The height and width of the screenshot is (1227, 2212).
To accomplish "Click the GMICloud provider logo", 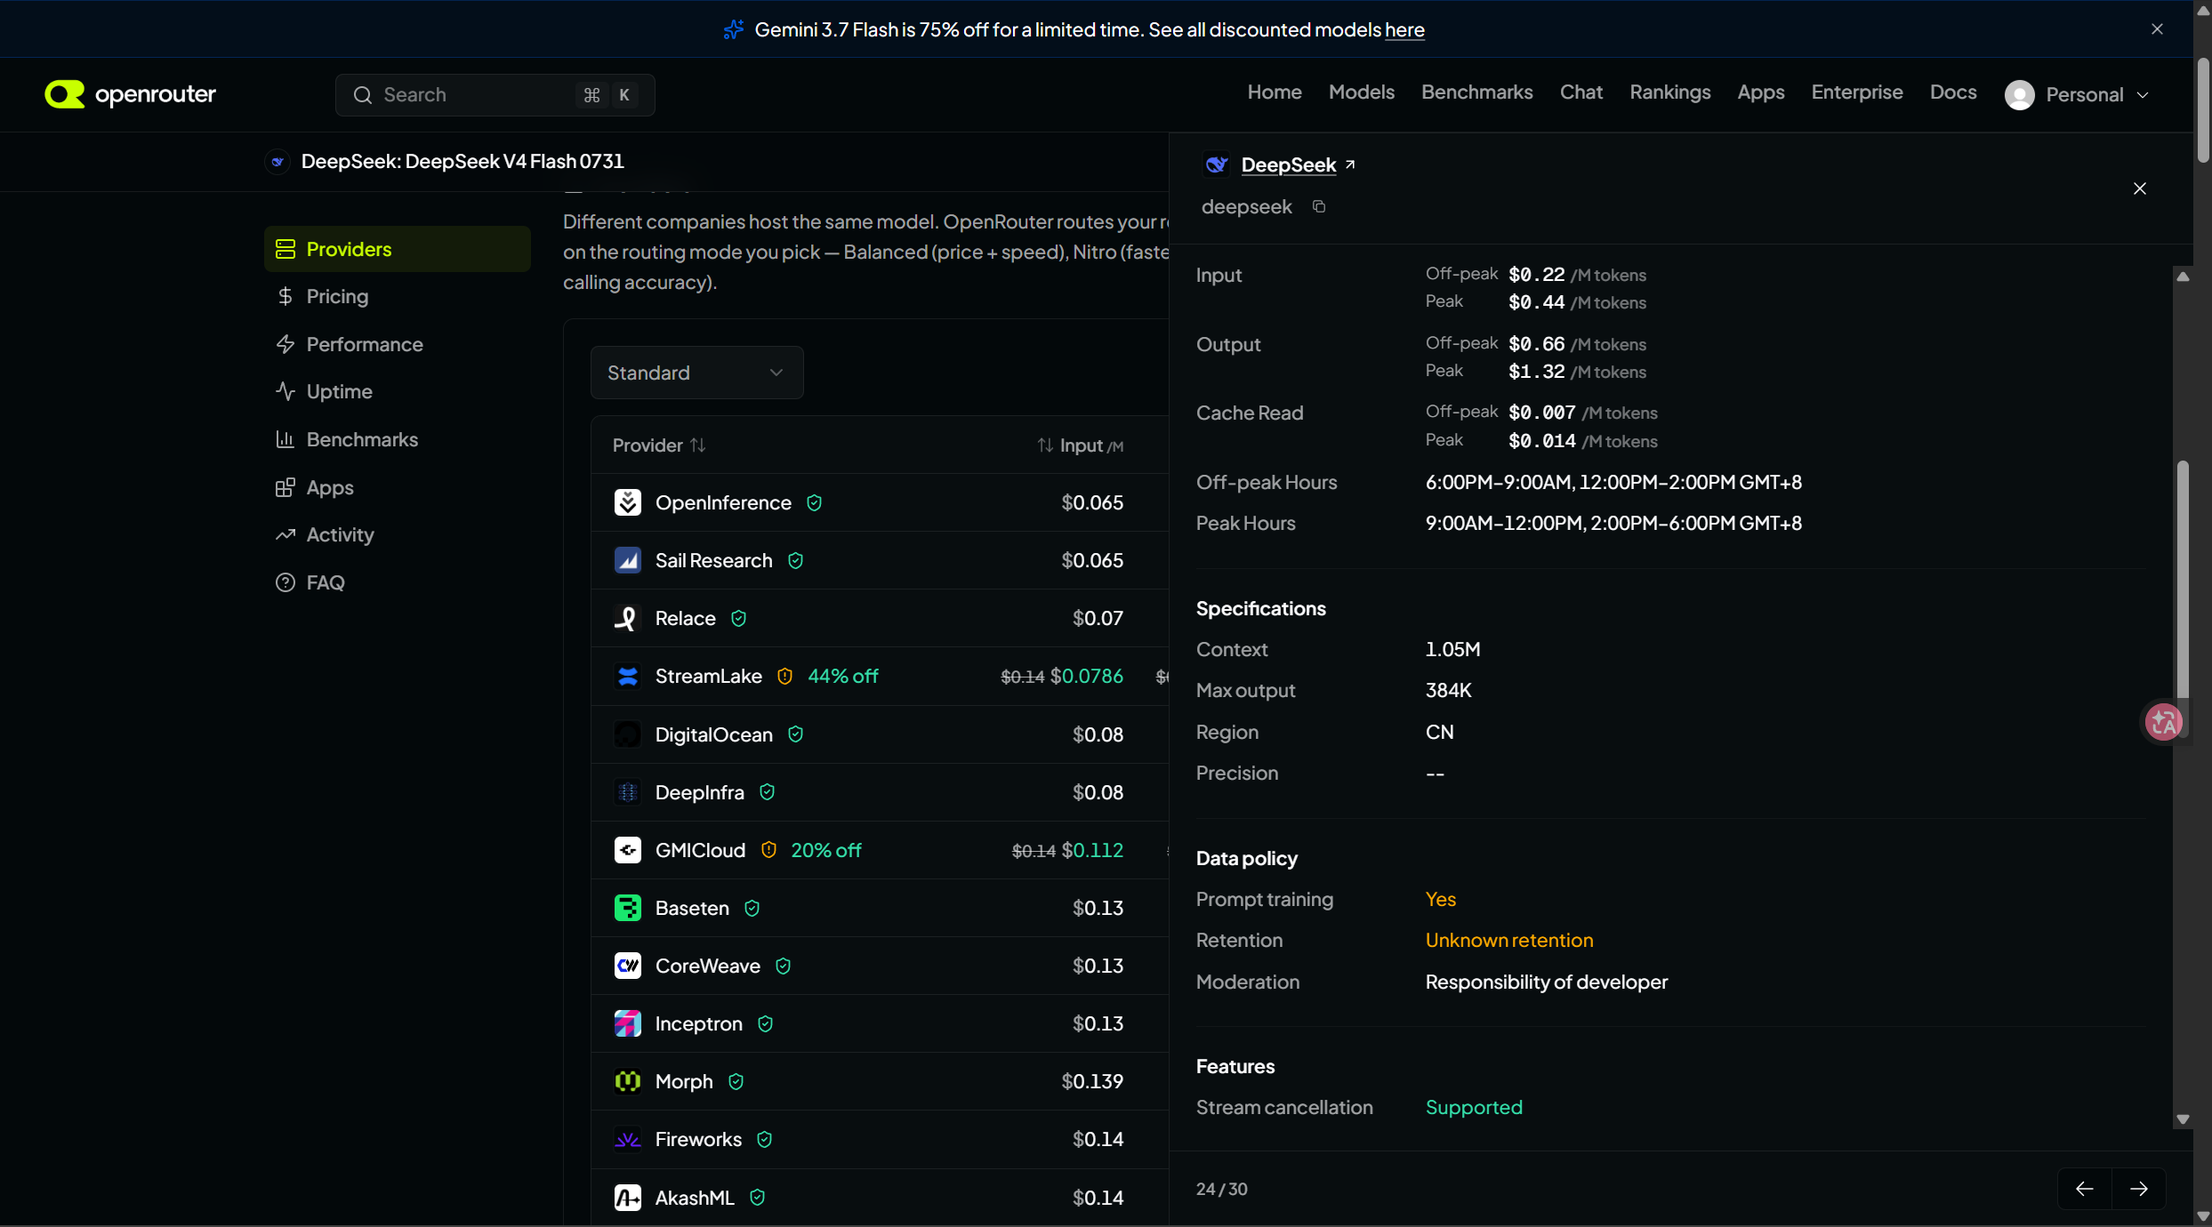I will click(x=628, y=850).
